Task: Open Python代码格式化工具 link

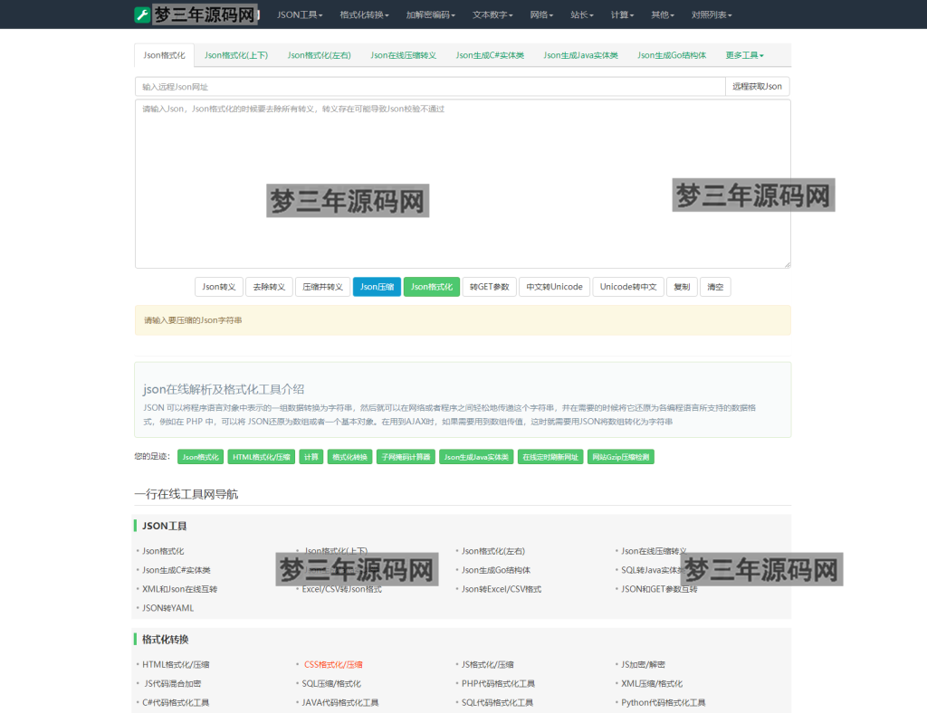Action: pos(664,702)
